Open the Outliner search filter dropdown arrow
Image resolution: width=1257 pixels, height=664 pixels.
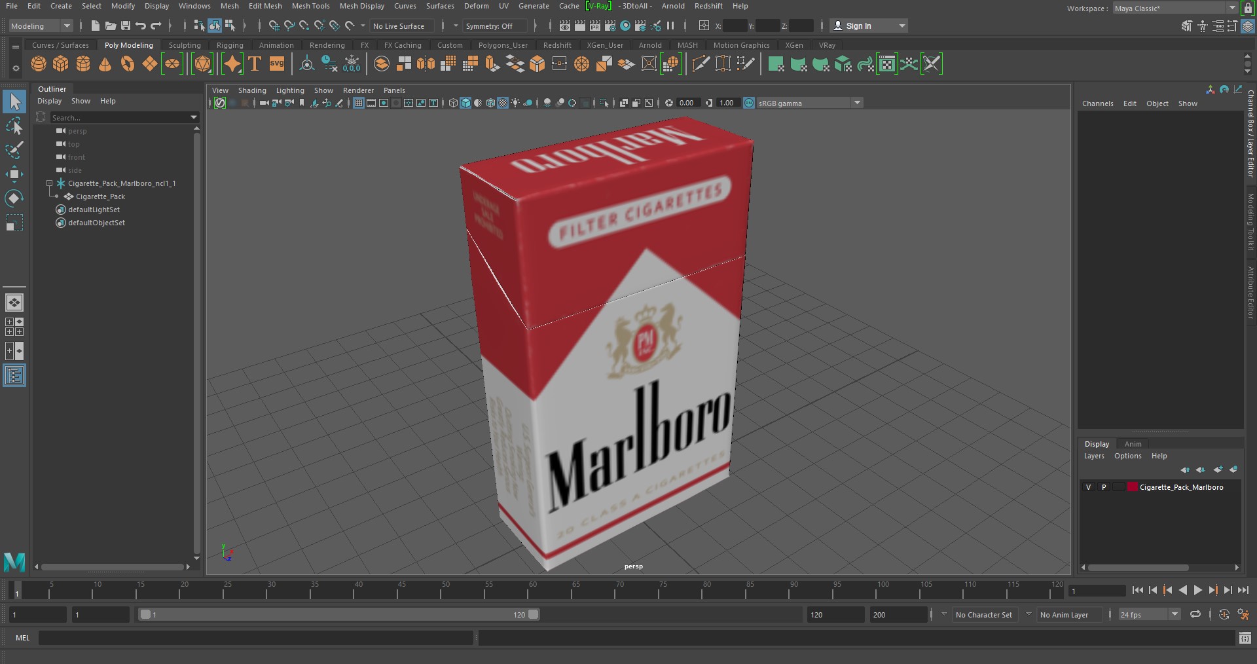194,117
